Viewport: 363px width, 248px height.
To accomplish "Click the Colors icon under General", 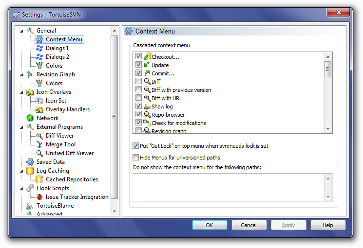I will 39,66.
